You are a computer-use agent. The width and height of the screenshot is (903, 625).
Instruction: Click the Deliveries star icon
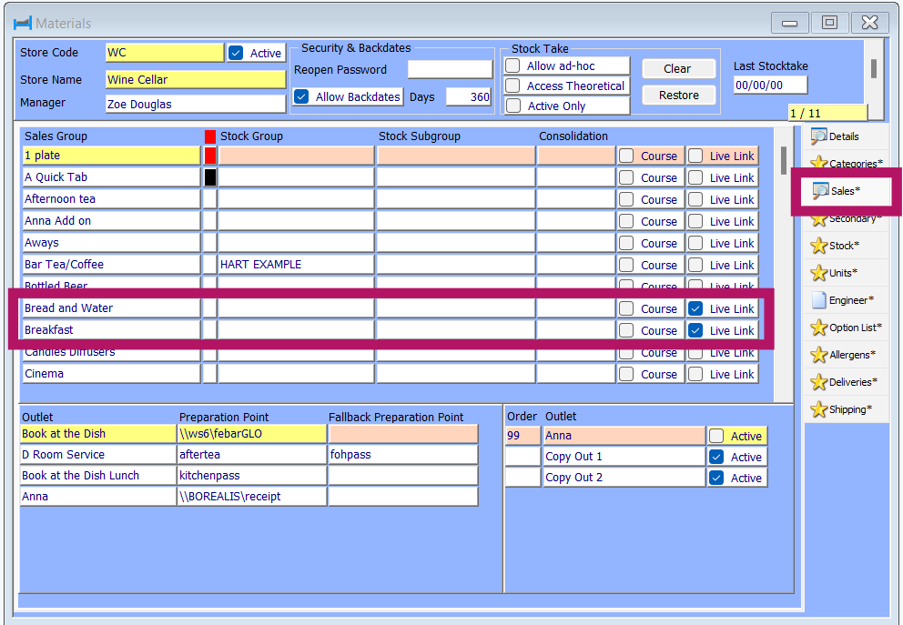pyautogui.click(x=818, y=382)
